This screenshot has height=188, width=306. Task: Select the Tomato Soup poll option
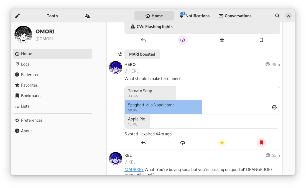[202, 93]
